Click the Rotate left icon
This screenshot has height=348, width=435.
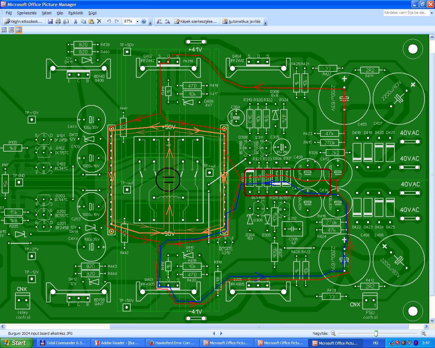tap(159, 21)
